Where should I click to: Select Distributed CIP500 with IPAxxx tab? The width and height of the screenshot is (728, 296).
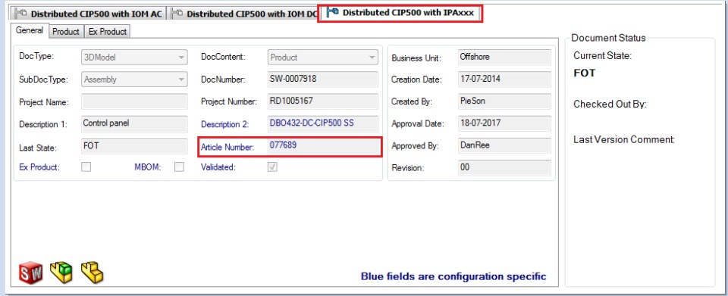[x=400, y=14]
